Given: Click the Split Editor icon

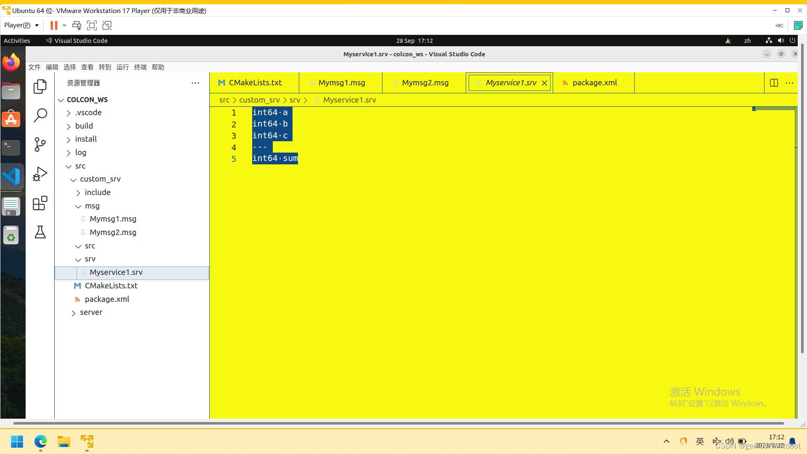Looking at the screenshot, I should pos(775,82).
